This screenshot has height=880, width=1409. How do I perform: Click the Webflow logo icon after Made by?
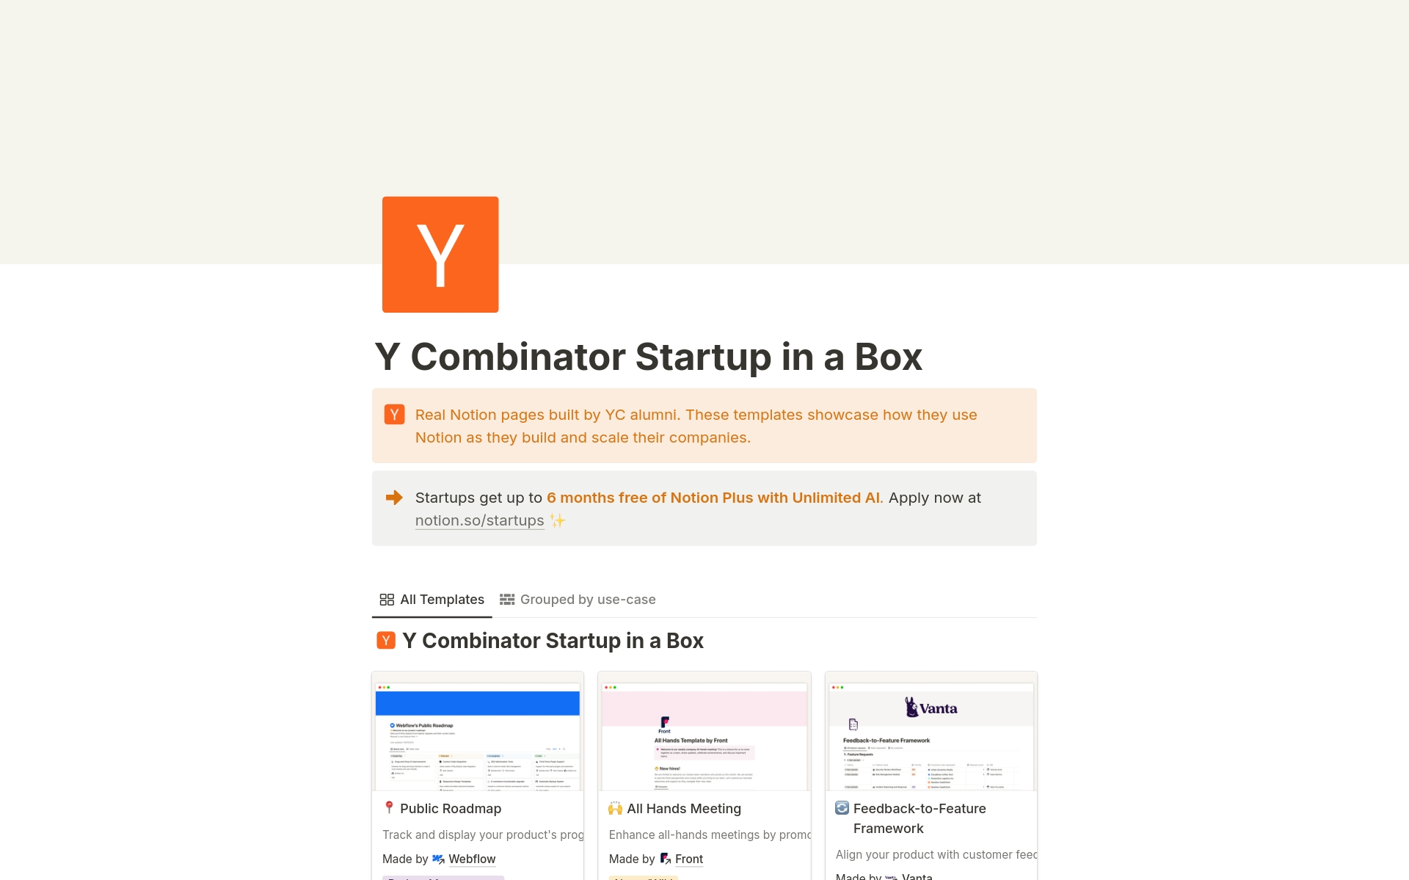[438, 859]
